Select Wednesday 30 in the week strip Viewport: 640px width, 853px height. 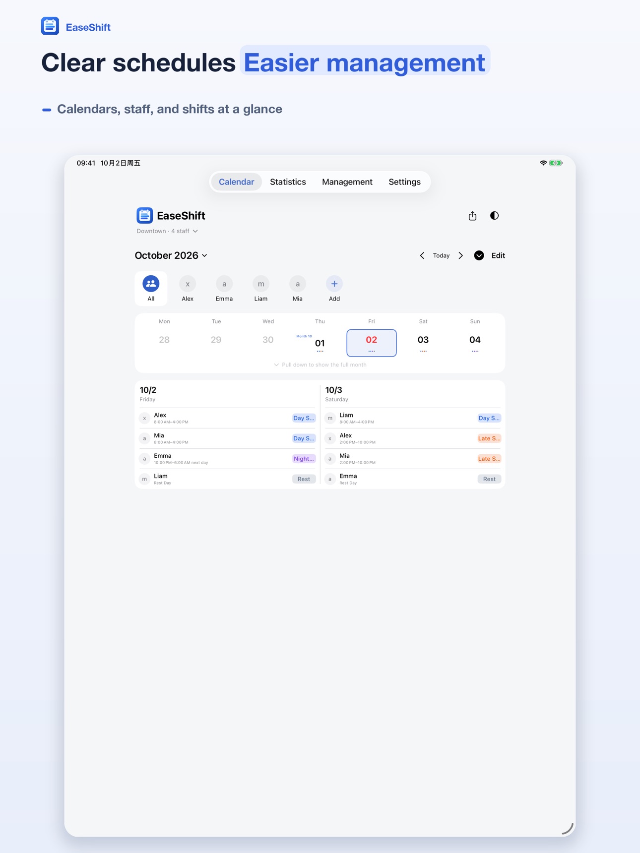[268, 340]
